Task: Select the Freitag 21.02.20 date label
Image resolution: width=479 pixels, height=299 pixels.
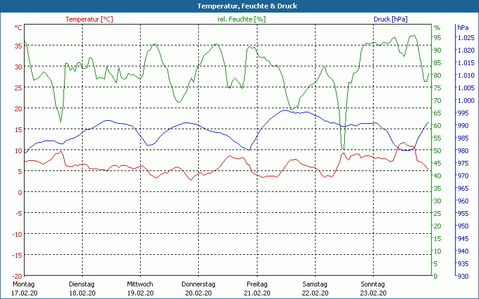Action: click(x=257, y=288)
